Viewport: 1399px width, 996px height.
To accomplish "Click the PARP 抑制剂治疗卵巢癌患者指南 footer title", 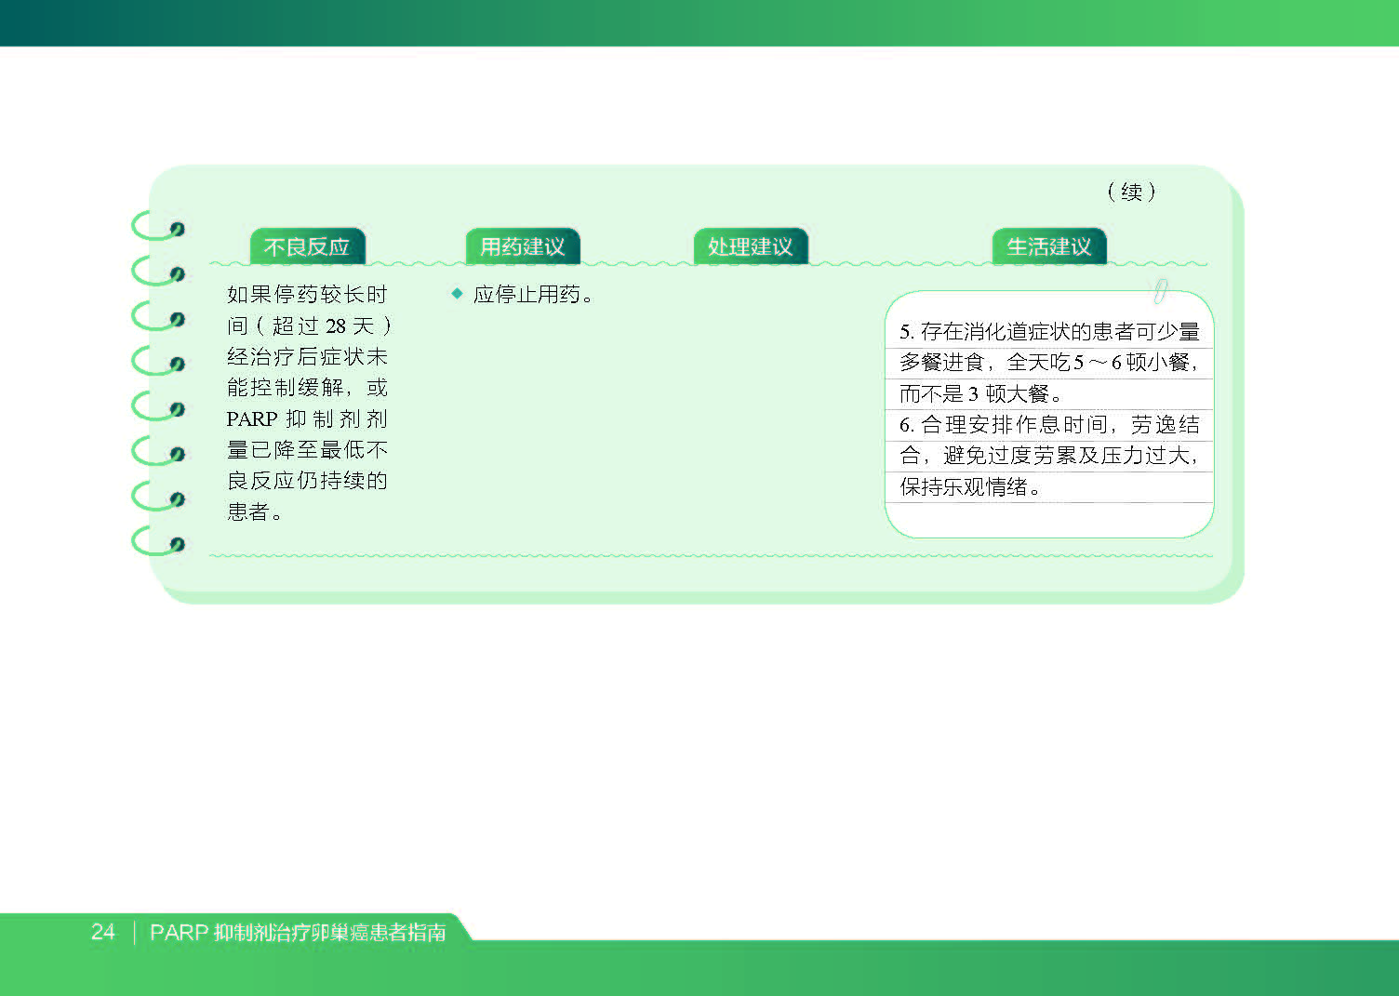I will (x=298, y=933).
